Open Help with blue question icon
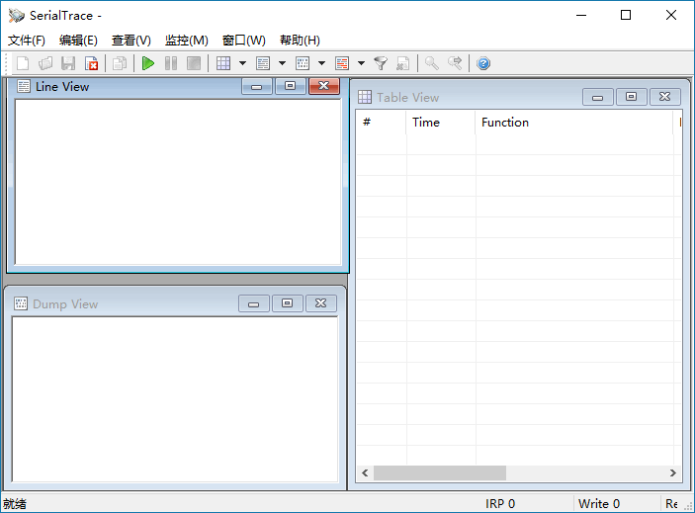 click(x=483, y=63)
